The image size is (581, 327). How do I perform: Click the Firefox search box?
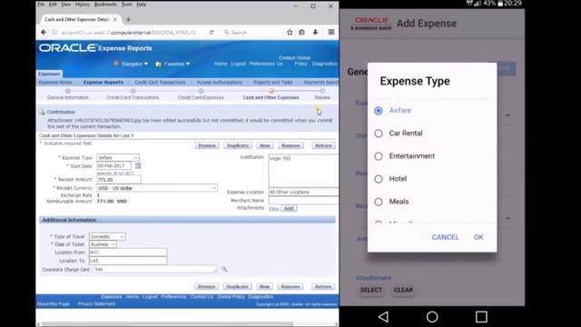pos(252,33)
